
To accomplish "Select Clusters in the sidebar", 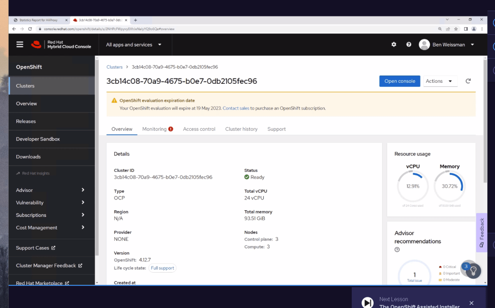I will 52,86.
